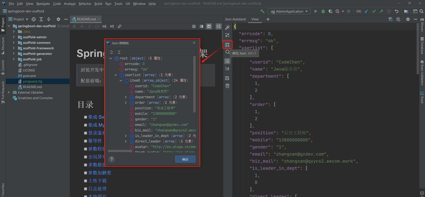Expand the scaffold-admin folder
The height and width of the screenshot is (197, 425).
[x=15, y=37]
